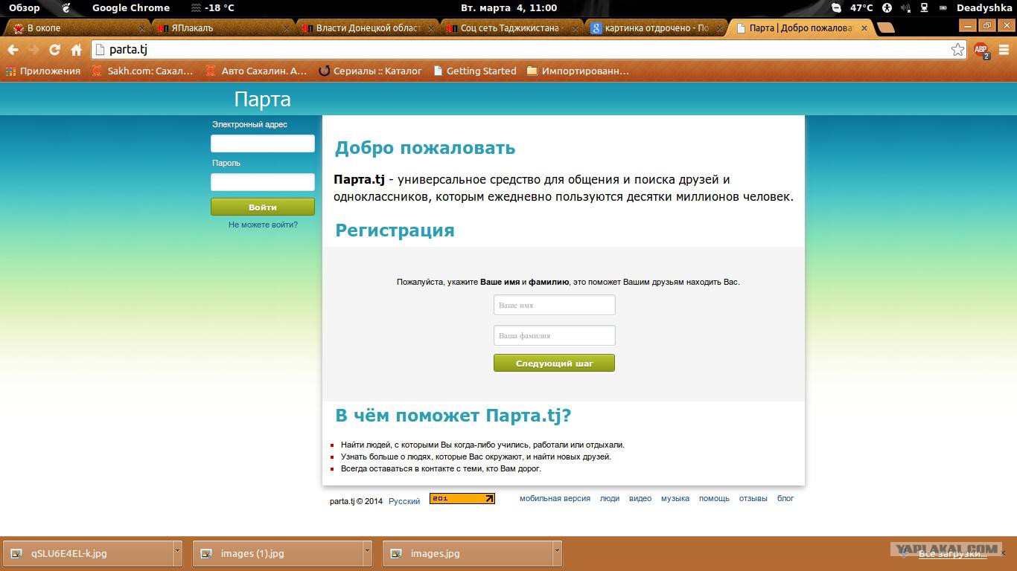Open the "Сериалы :: Каталог" bookmark
1017x571 pixels.
370,71
